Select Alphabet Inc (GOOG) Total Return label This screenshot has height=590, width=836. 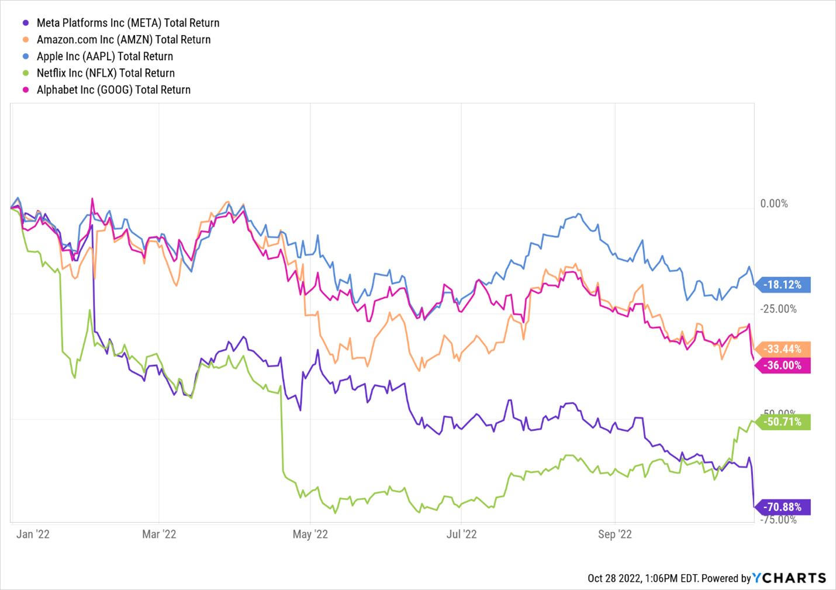click(113, 89)
